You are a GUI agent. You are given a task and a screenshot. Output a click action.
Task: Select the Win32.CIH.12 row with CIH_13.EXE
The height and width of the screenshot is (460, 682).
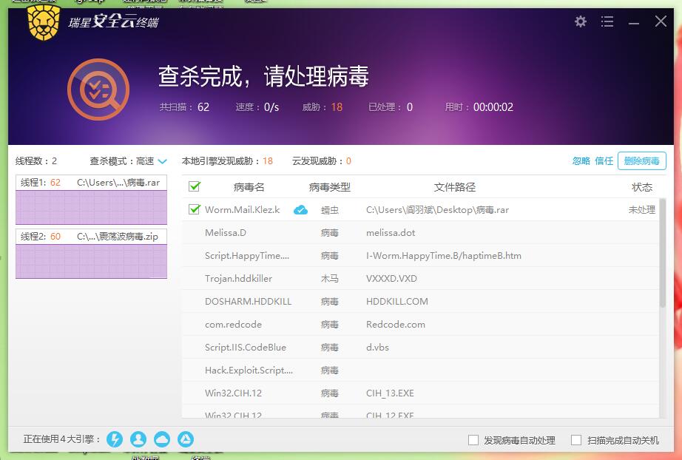(420, 393)
